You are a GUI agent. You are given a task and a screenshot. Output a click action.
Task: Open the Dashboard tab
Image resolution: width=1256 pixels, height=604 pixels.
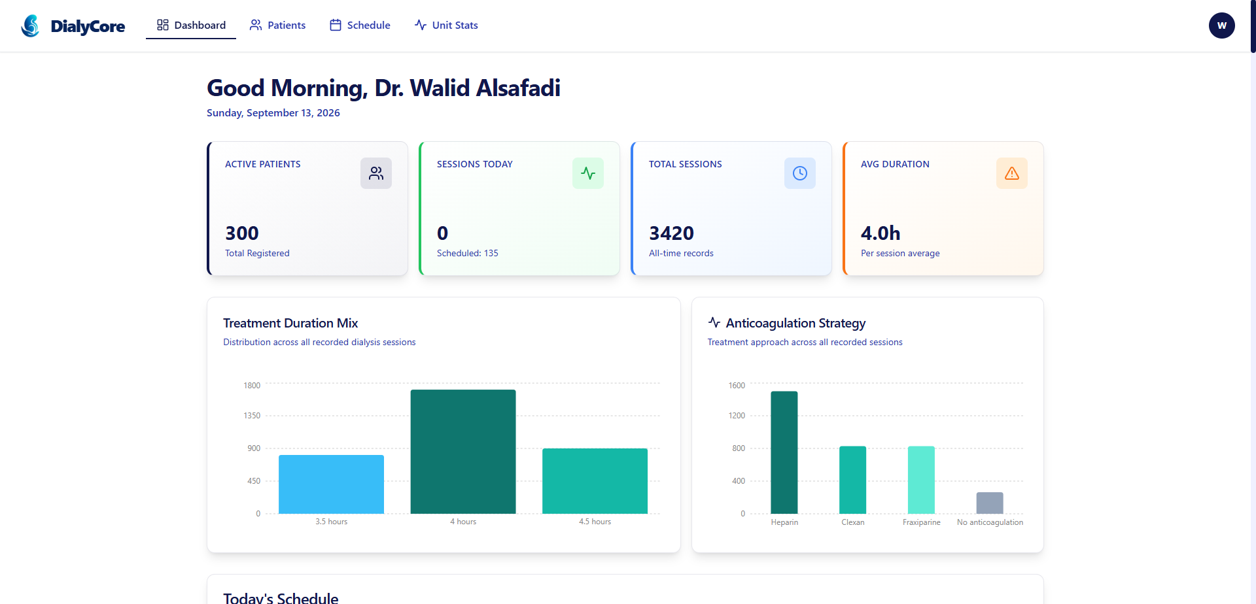point(191,25)
